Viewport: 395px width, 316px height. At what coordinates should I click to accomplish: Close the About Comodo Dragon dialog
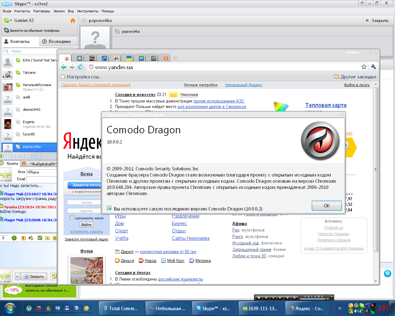tap(342, 114)
